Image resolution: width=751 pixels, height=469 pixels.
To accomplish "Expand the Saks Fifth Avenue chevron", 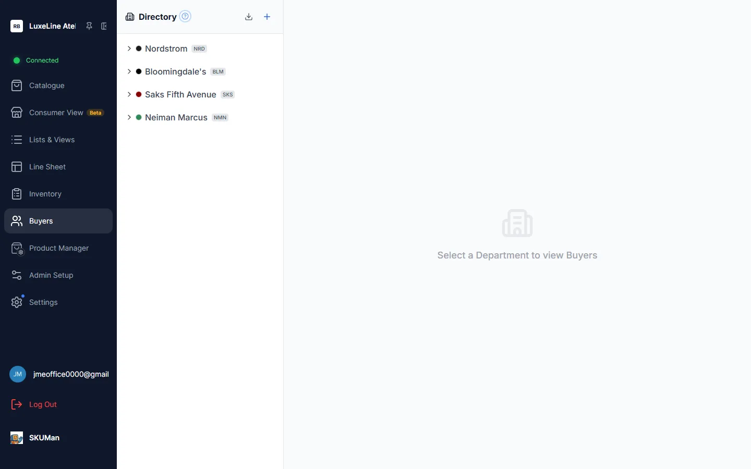I will pyautogui.click(x=129, y=94).
